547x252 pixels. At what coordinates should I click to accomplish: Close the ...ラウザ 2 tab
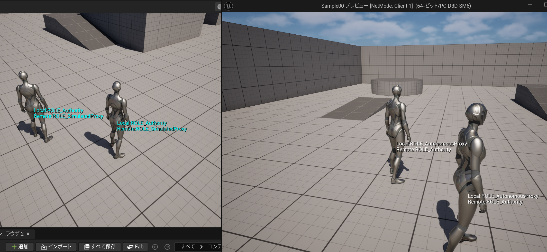[x=28, y=234]
